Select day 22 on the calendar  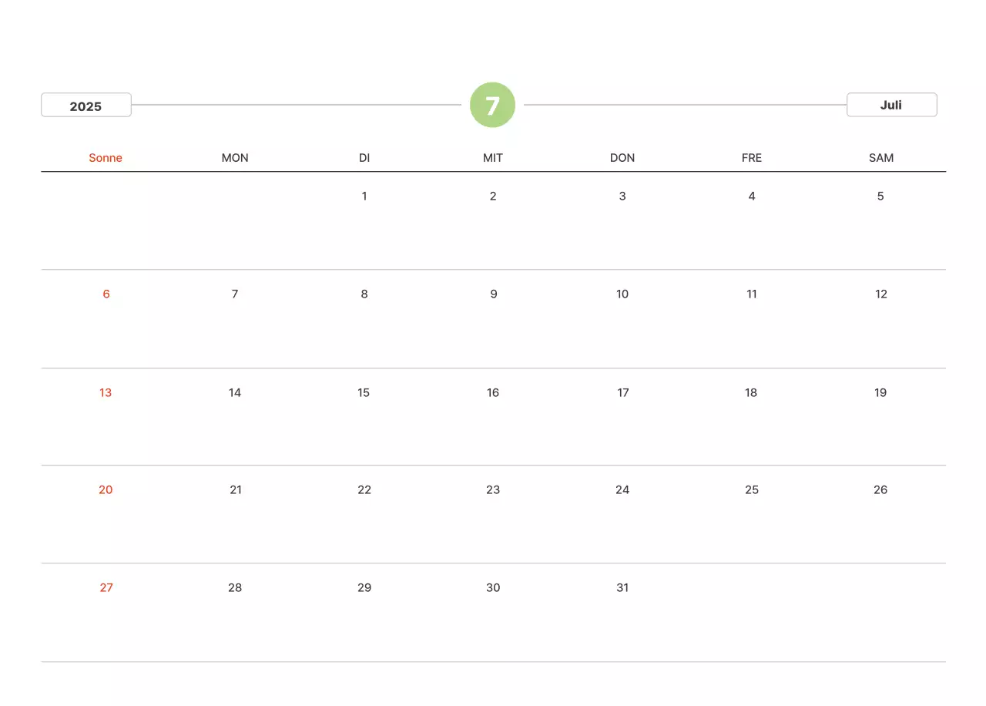(364, 489)
